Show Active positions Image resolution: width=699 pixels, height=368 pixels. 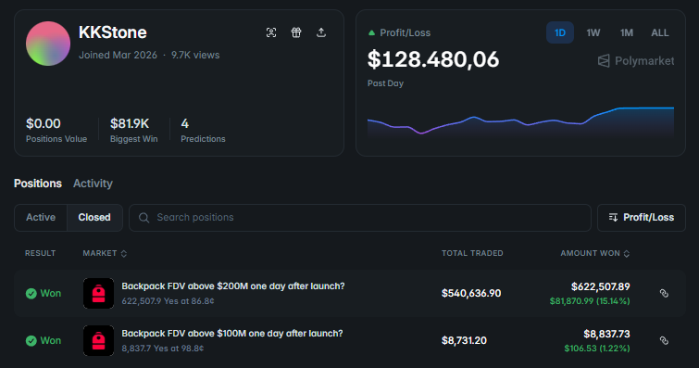pyautogui.click(x=41, y=218)
